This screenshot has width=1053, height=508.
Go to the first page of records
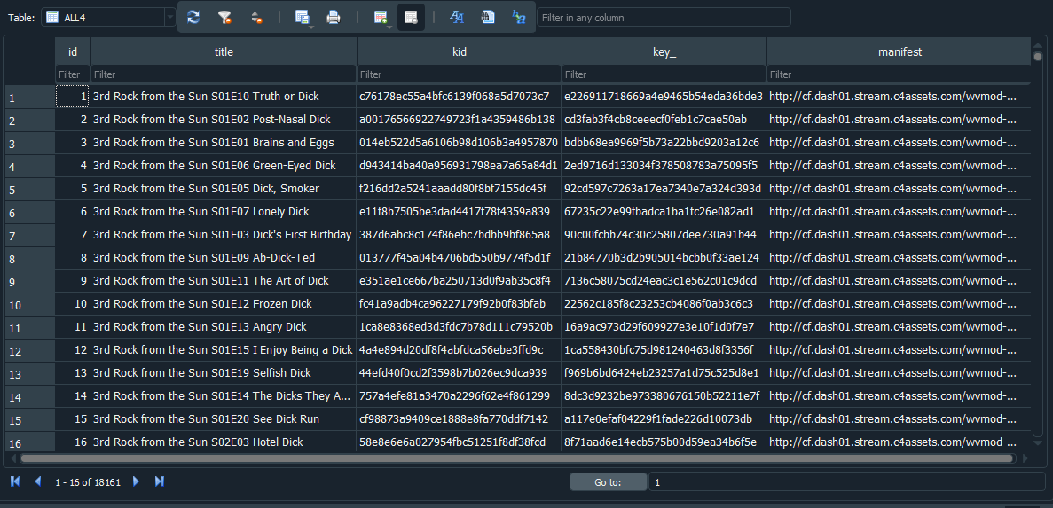tap(15, 481)
